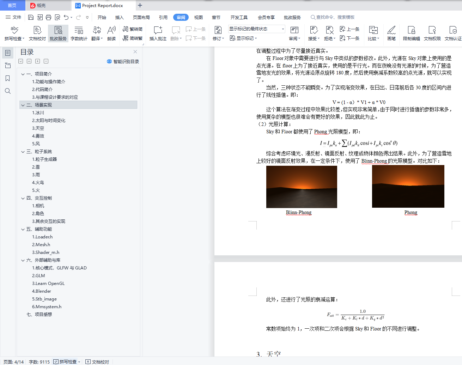Screen dimensions: 462x365
Task: Click the up-chevron box icon in 目录 panel
Action: (x=29, y=61)
